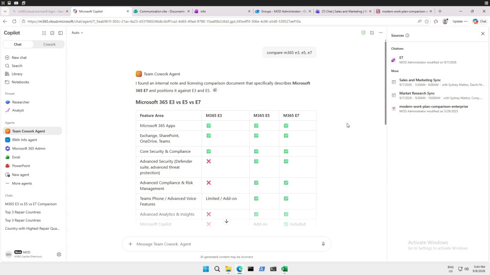Switch to the Cowork tab
The width and height of the screenshot is (490, 275).
tap(49, 44)
